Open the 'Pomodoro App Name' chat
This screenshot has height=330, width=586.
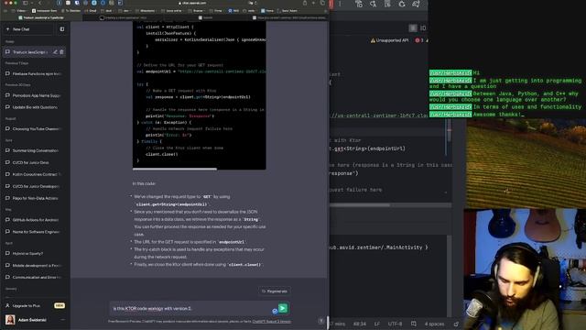coord(35,95)
